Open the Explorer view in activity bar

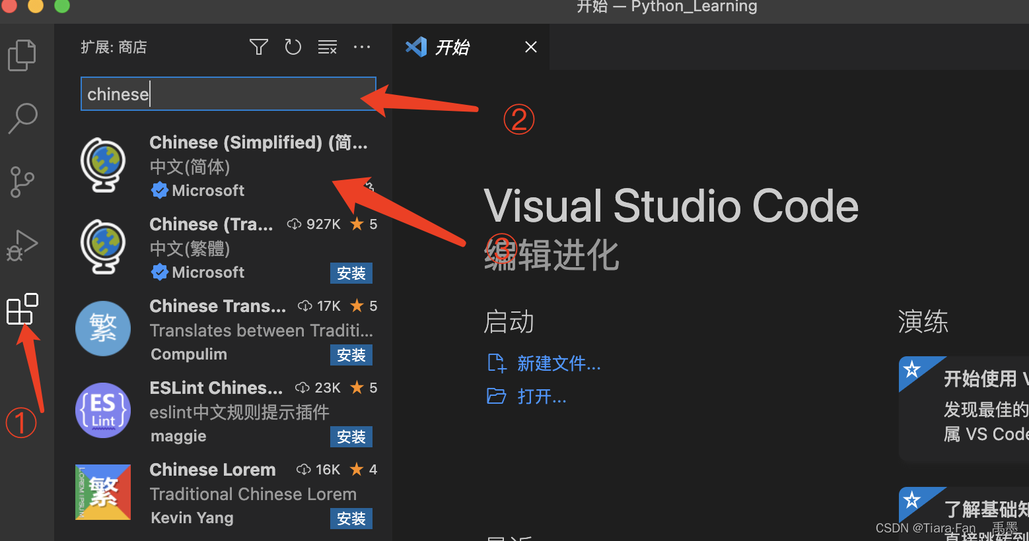(x=22, y=55)
